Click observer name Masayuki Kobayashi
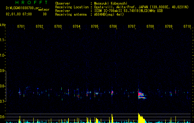Image resolution: width=194 pixels, height=123 pixels. point(110,3)
